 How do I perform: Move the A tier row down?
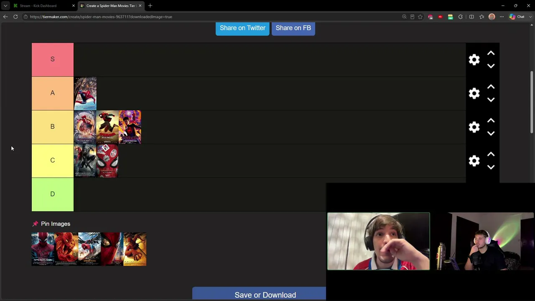pyautogui.click(x=491, y=100)
